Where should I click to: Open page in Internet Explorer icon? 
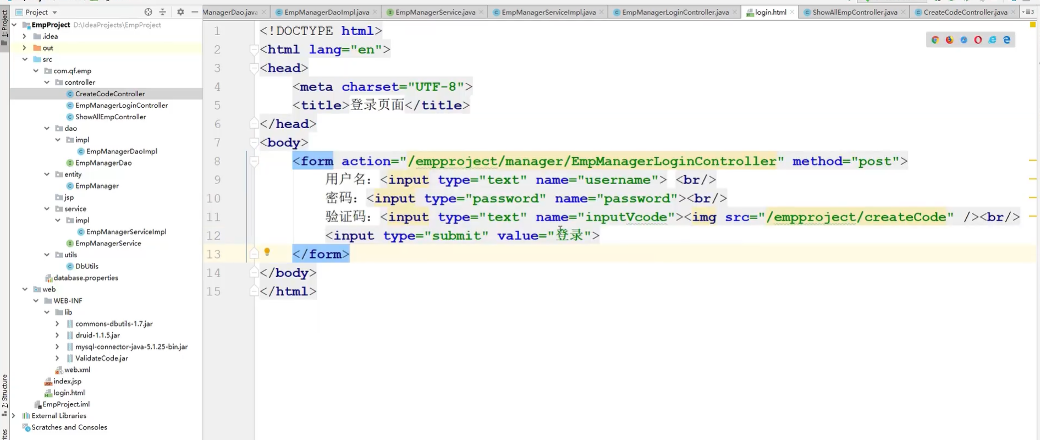point(992,40)
